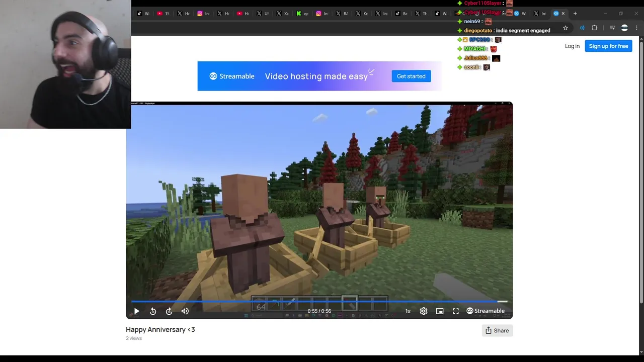This screenshot has height=362, width=644.
Task: Click the 2 views text
Action: [134, 338]
